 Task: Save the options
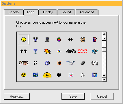point(73,97)
